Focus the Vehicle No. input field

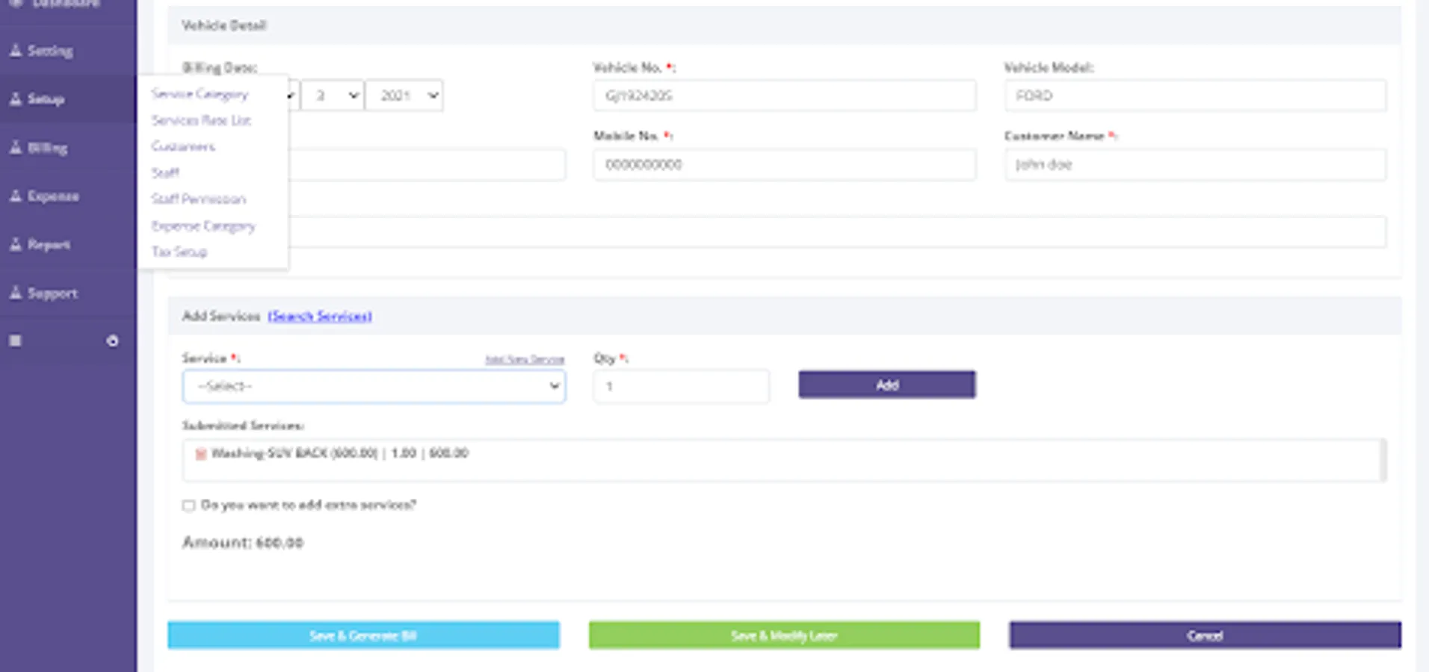(x=785, y=96)
